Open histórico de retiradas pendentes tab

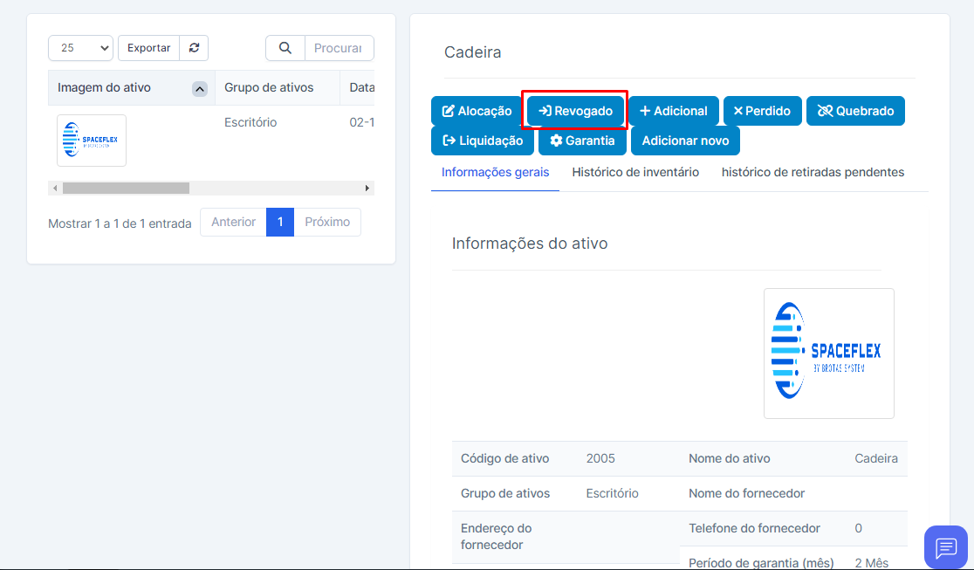coord(813,172)
